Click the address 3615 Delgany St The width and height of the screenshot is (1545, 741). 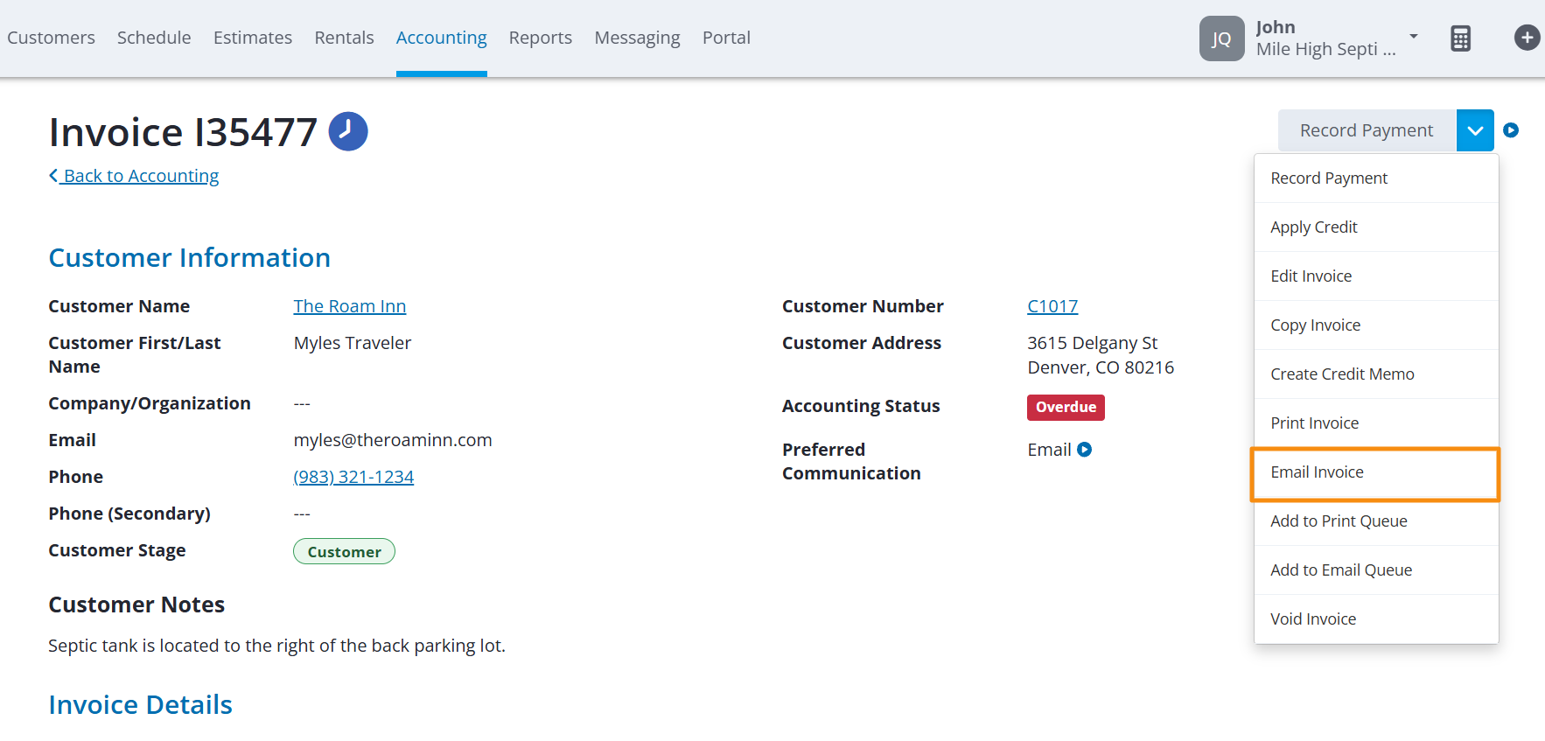tap(1093, 343)
